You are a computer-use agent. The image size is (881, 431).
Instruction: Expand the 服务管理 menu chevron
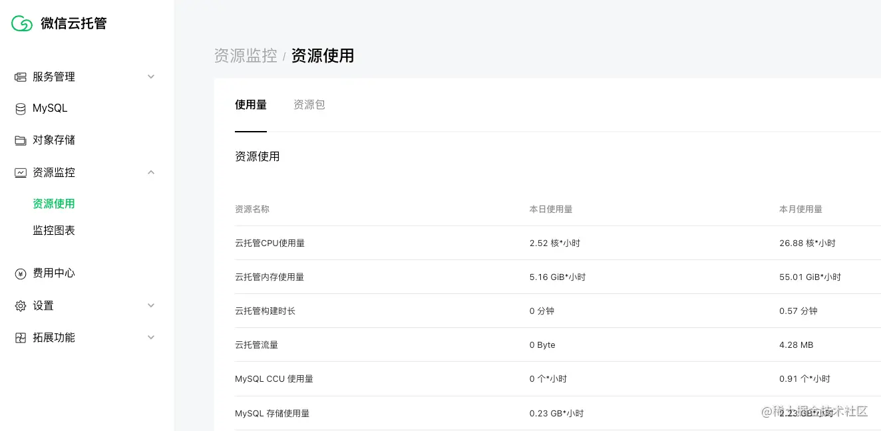click(x=151, y=76)
